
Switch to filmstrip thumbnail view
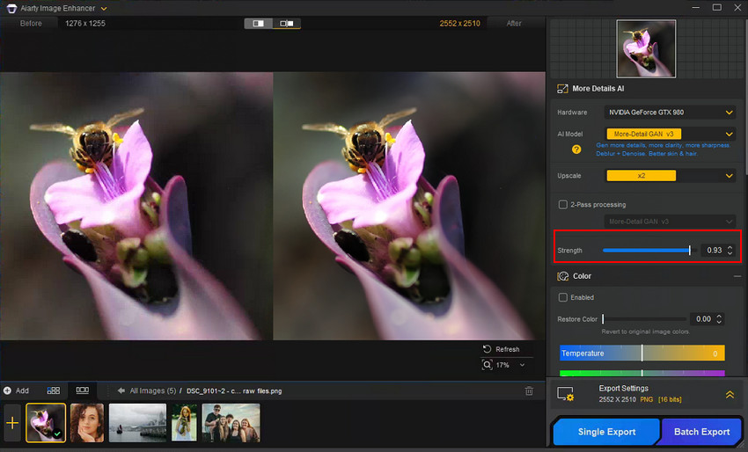(x=83, y=390)
